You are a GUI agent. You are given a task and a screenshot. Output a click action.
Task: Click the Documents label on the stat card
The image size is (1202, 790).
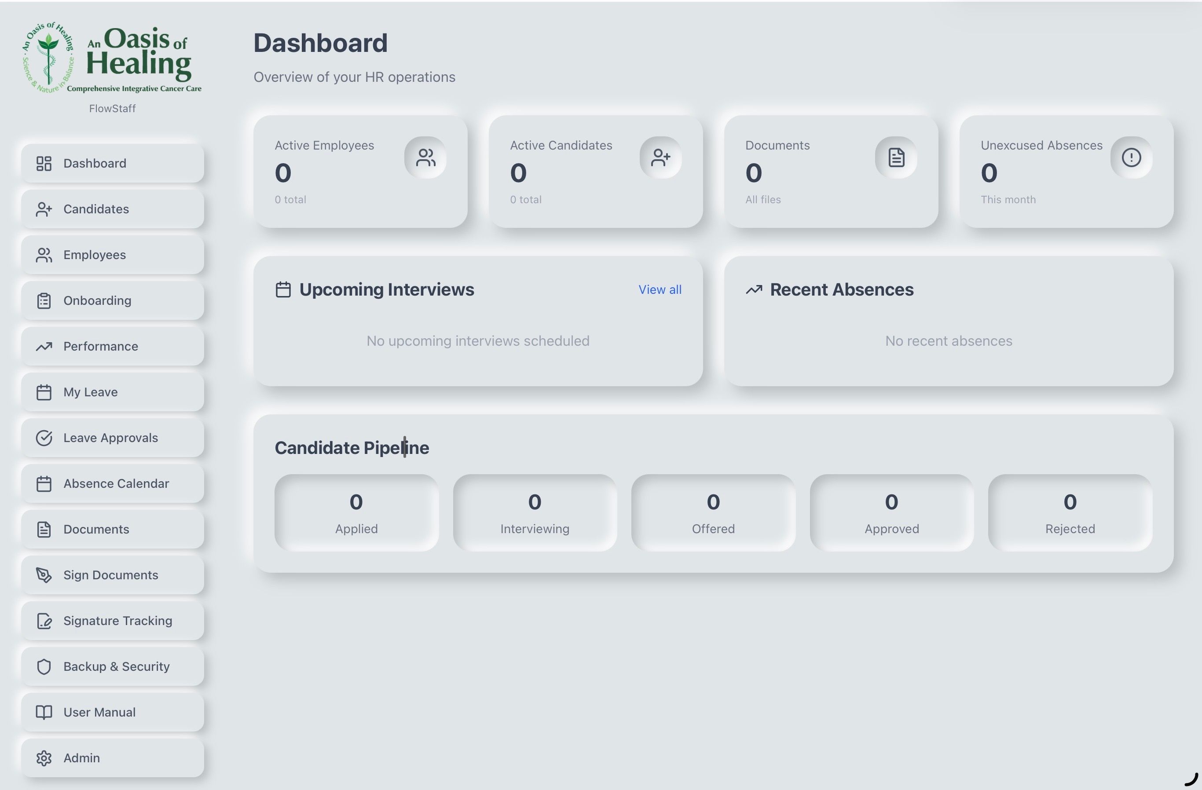tap(777, 146)
